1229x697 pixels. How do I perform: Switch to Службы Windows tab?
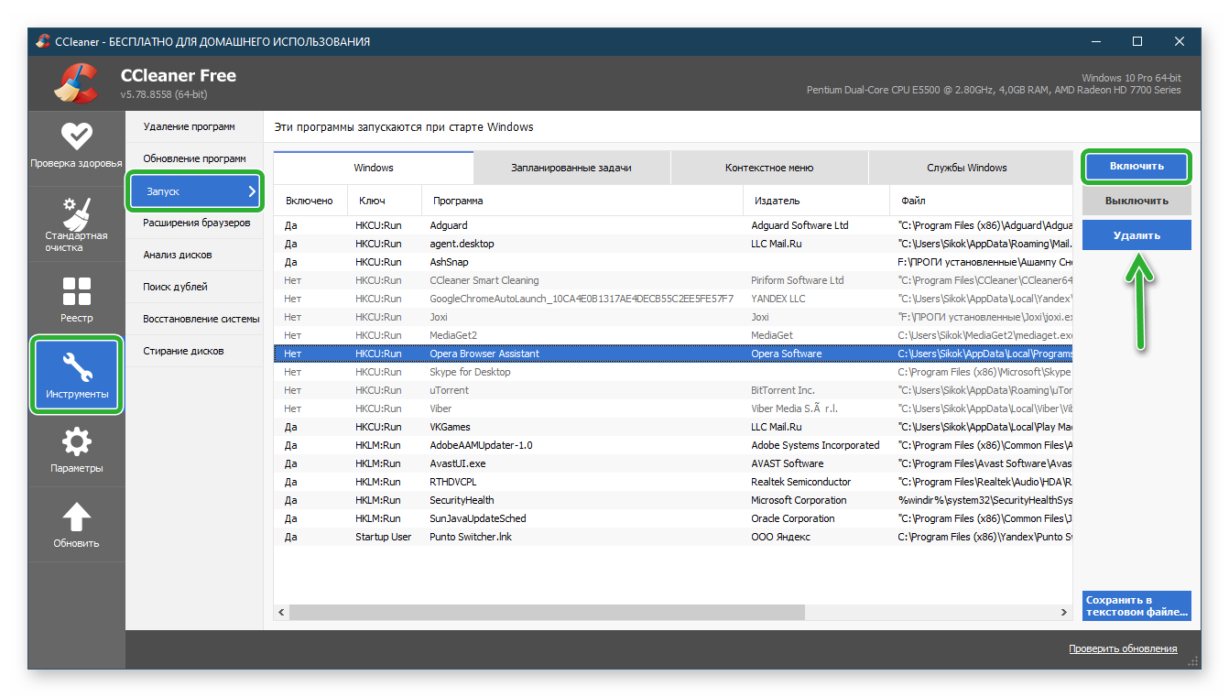point(966,168)
